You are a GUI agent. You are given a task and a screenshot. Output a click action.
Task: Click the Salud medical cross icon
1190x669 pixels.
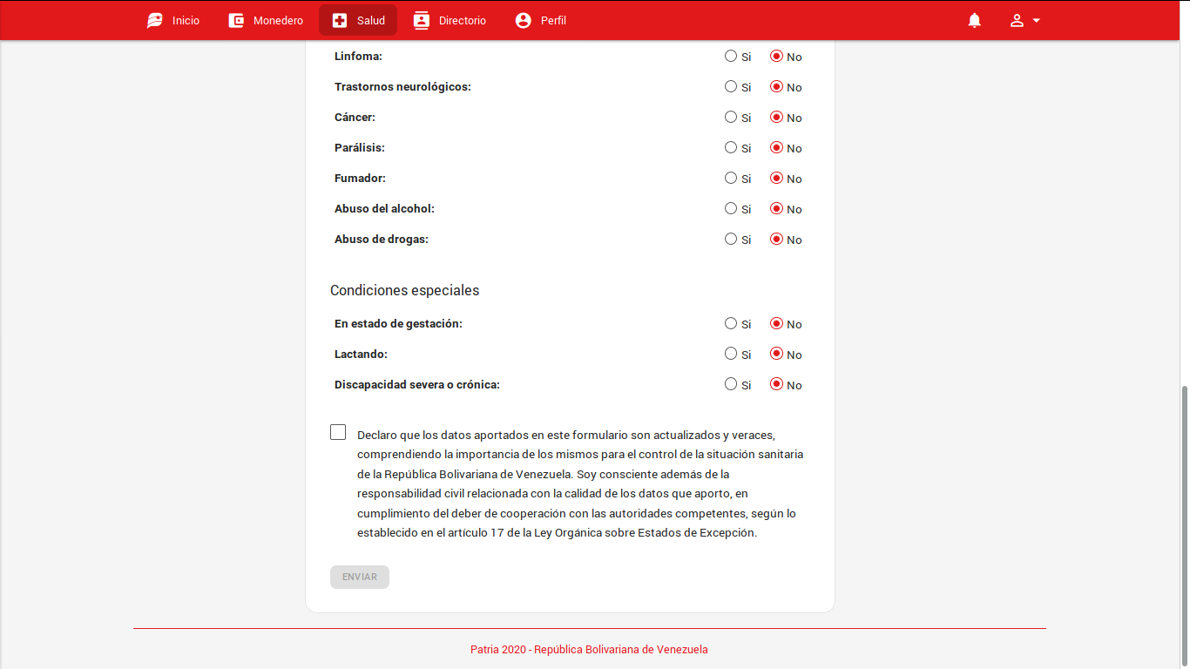pyautogui.click(x=340, y=20)
